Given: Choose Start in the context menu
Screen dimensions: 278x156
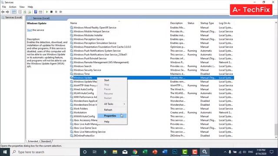Looking at the screenshot, I should (x=112, y=80).
